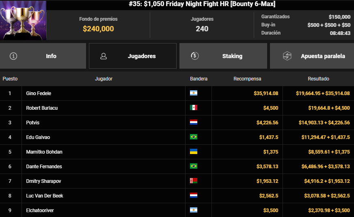Click the Jugadores person icon

(x=104, y=56)
